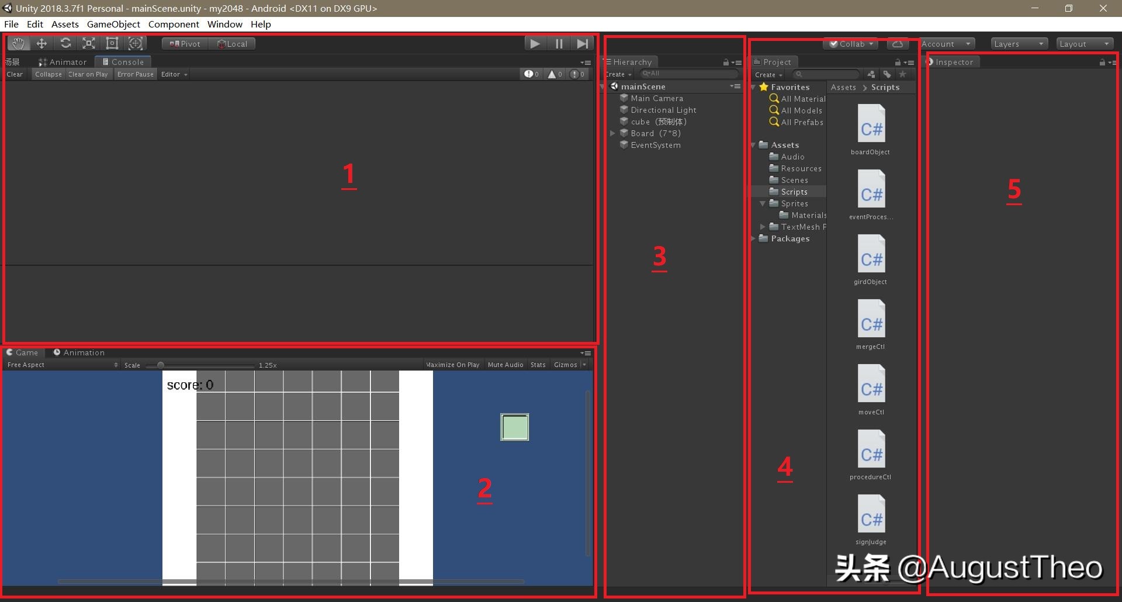The width and height of the screenshot is (1122, 602).
Task: Open the Window menu
Action: click(x=224, y=24)
